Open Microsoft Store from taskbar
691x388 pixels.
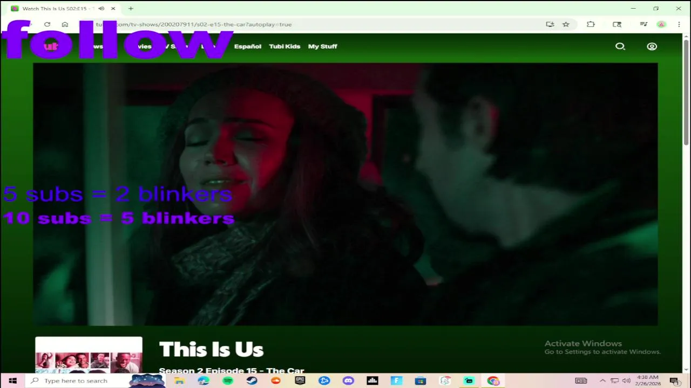pos(421,380)
